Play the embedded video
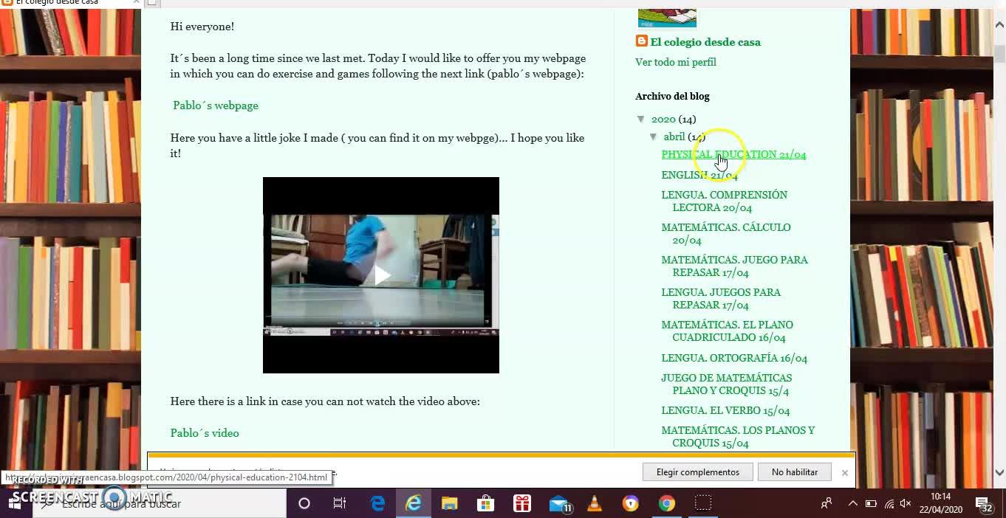This screenshot has height=518, width=1006. [x=381, y=275]
